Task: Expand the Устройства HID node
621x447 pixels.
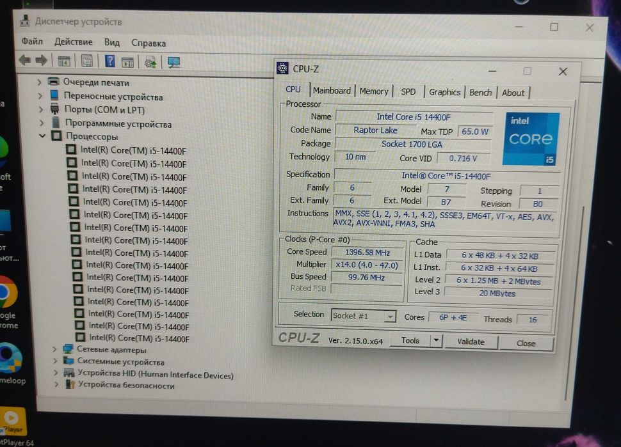Action: (x=56, y=373)
